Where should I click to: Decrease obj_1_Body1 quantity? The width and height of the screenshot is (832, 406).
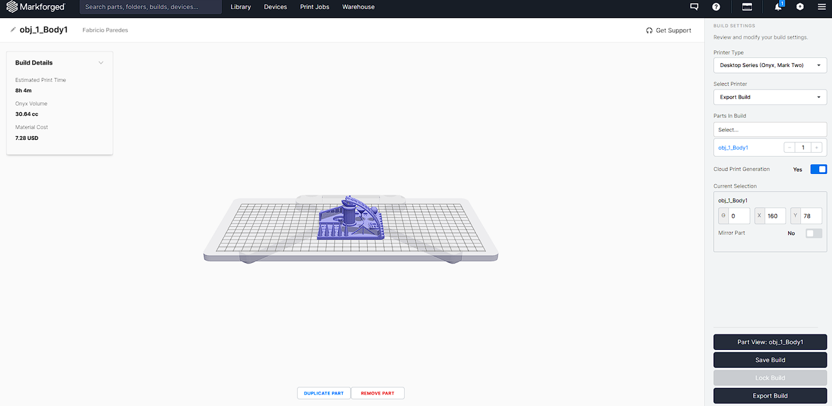coord(789,148)
